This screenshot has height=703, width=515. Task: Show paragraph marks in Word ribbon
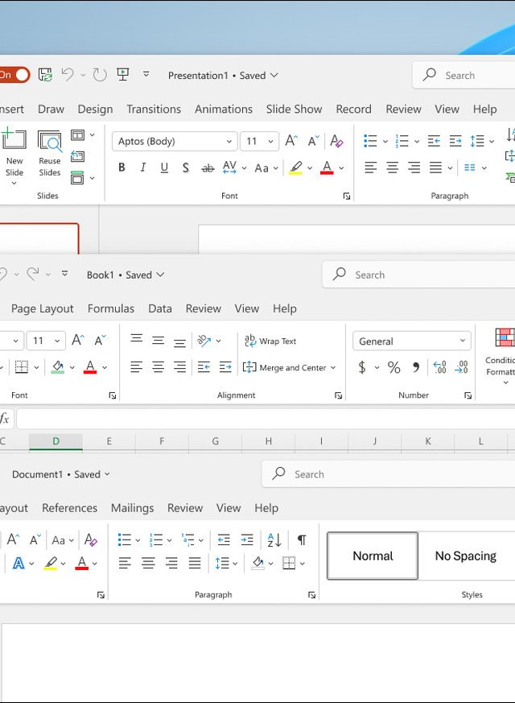point(302,540)
